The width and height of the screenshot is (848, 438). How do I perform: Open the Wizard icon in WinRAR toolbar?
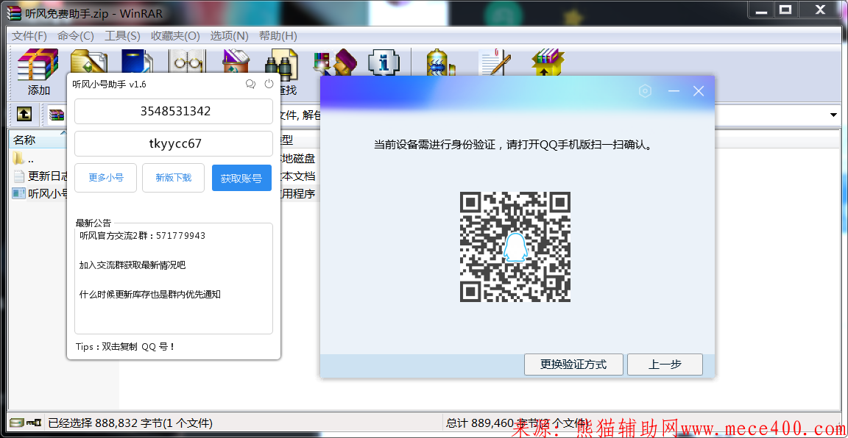tap(335, 64)
